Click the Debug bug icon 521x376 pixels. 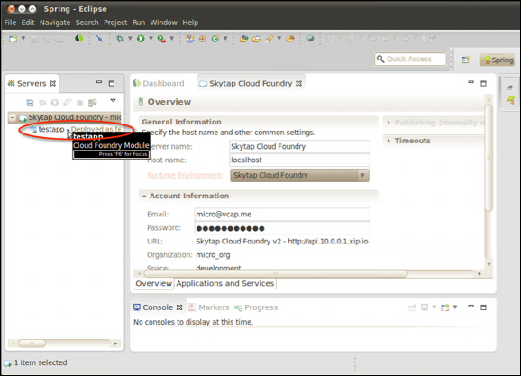[x=120, y=39]
